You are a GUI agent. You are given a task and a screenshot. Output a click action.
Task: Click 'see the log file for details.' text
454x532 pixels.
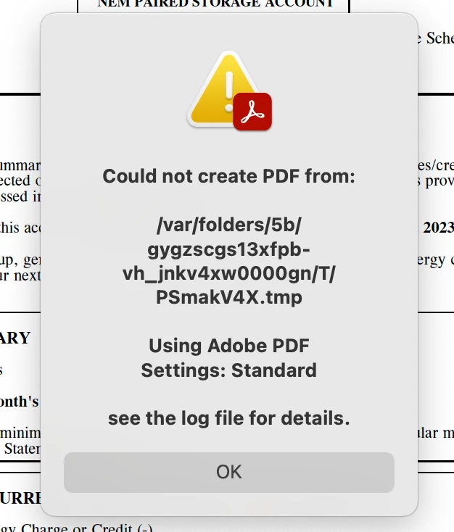[229, 418]
